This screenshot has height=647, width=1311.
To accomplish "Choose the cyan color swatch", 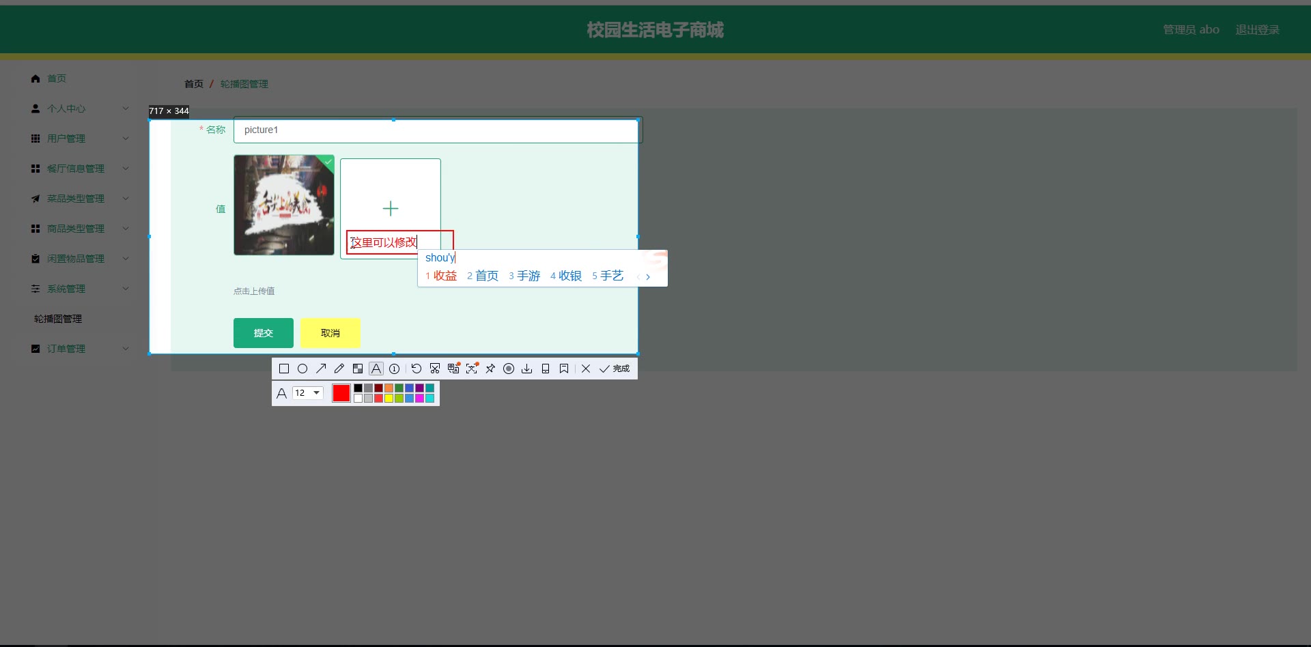I will tap(430, 399).
